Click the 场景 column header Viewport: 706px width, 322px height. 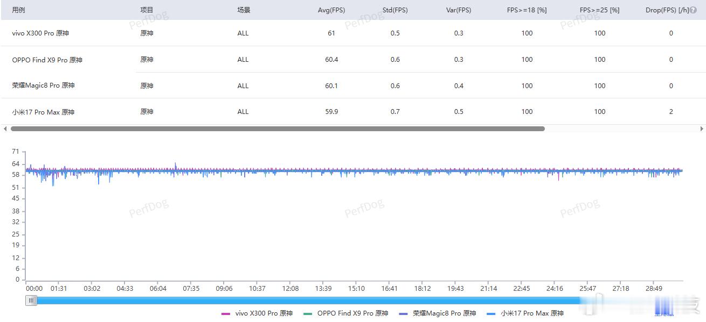coord(244,10)
